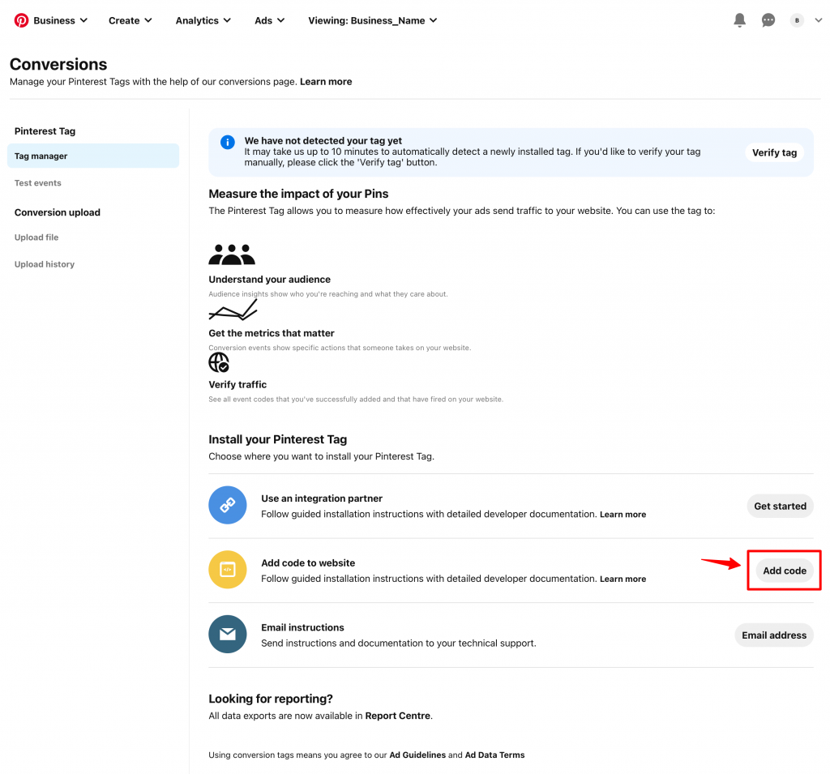The image size is (830, 774).
Task: Expand the Business dropdown menu
Action: coord(60,20)
